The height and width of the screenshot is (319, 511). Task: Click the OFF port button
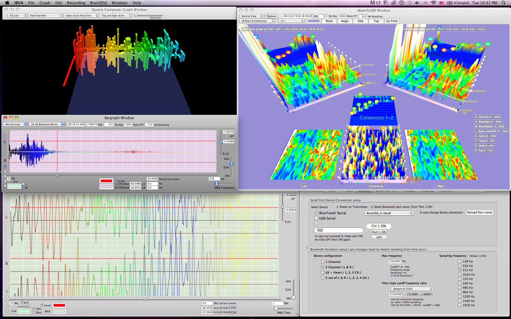(x=379, y=237)
